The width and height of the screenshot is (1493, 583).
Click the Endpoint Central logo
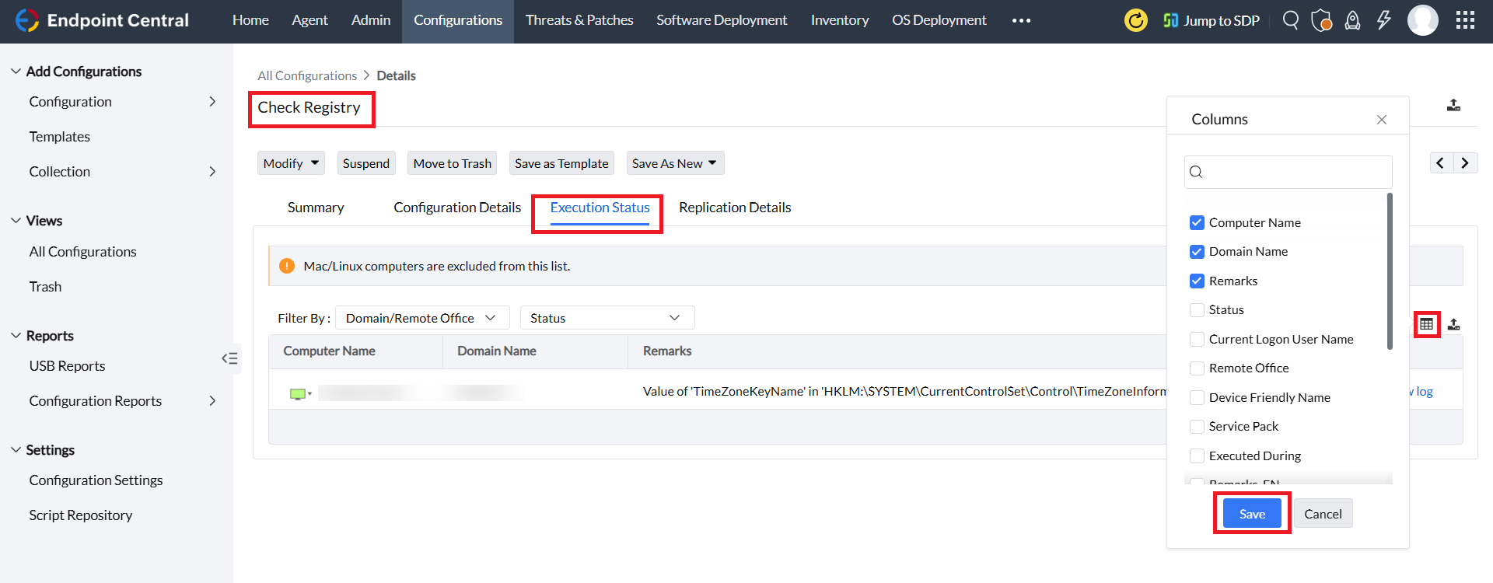click(102, 20)
